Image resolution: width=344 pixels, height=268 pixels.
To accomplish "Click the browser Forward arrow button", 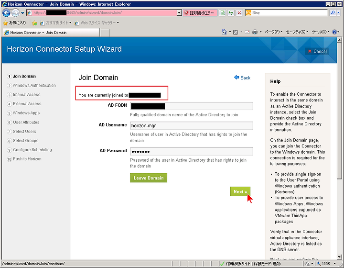I will 15,13.
